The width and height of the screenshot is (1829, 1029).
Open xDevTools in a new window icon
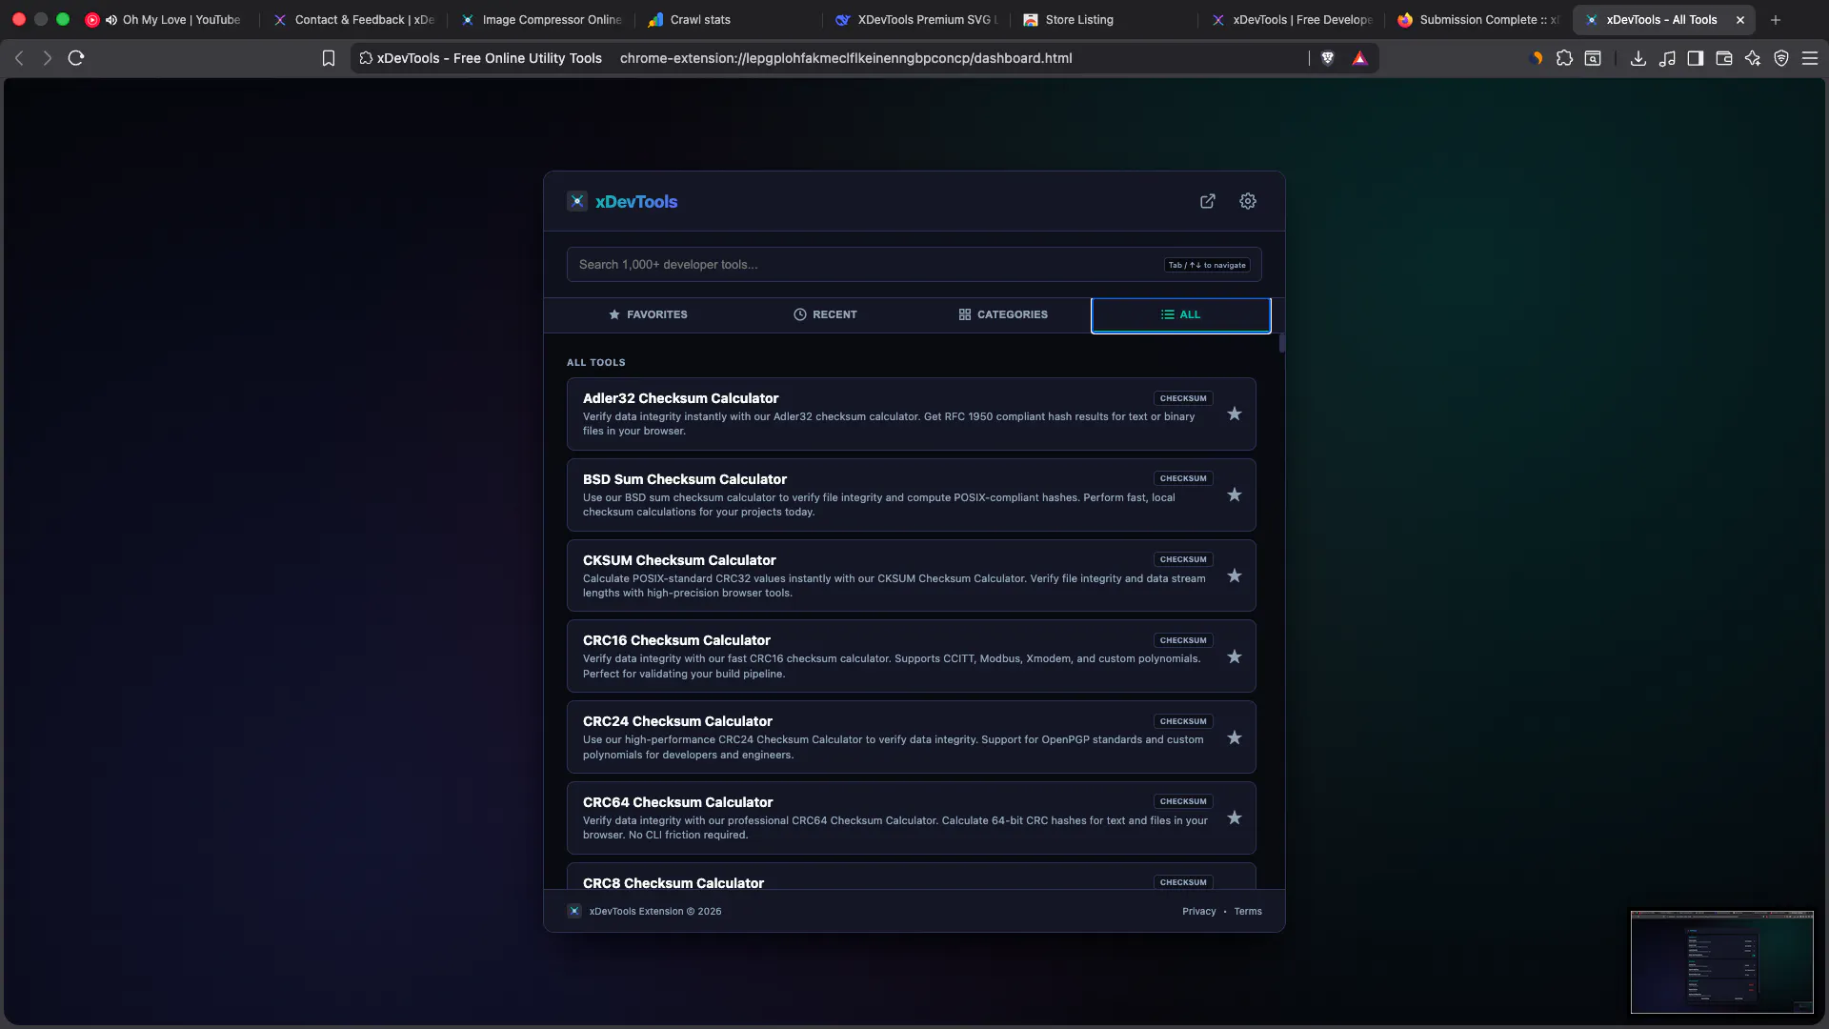1207,201
